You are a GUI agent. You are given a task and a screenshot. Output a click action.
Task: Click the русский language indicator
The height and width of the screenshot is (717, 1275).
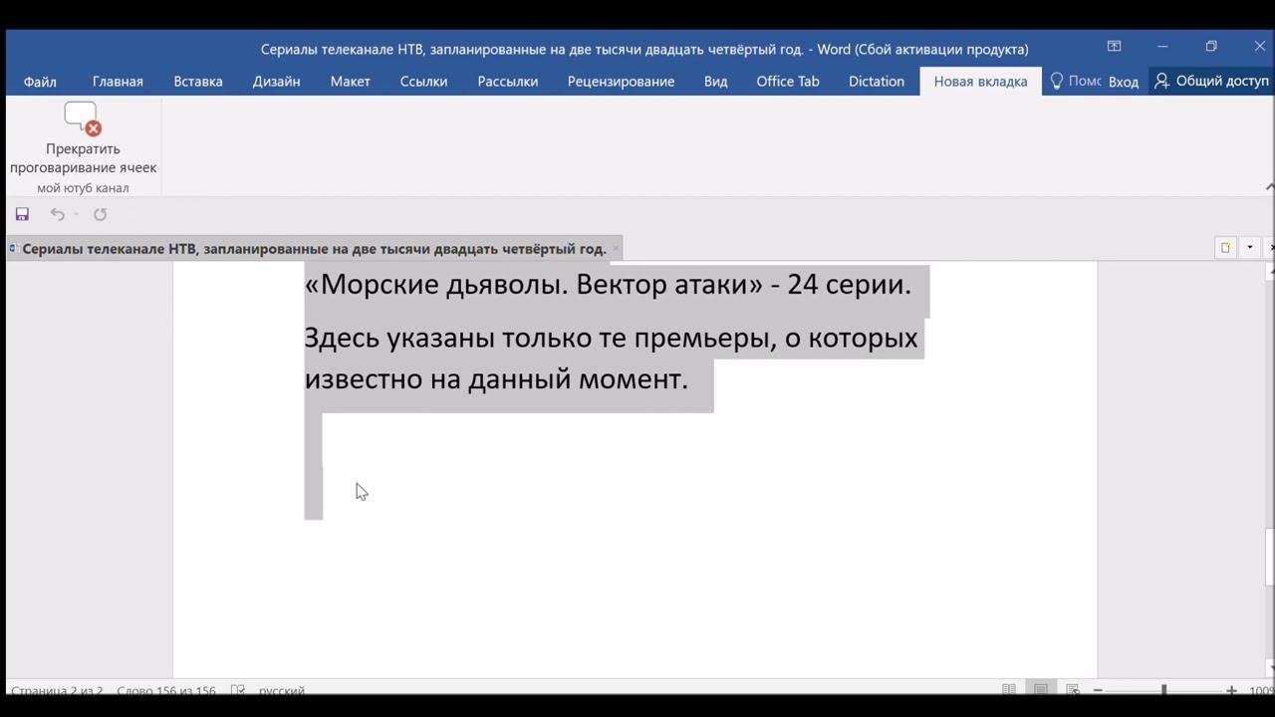[282, 690]
